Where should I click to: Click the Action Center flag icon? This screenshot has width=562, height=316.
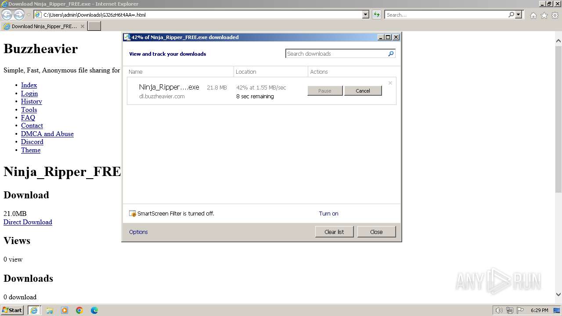520,310
